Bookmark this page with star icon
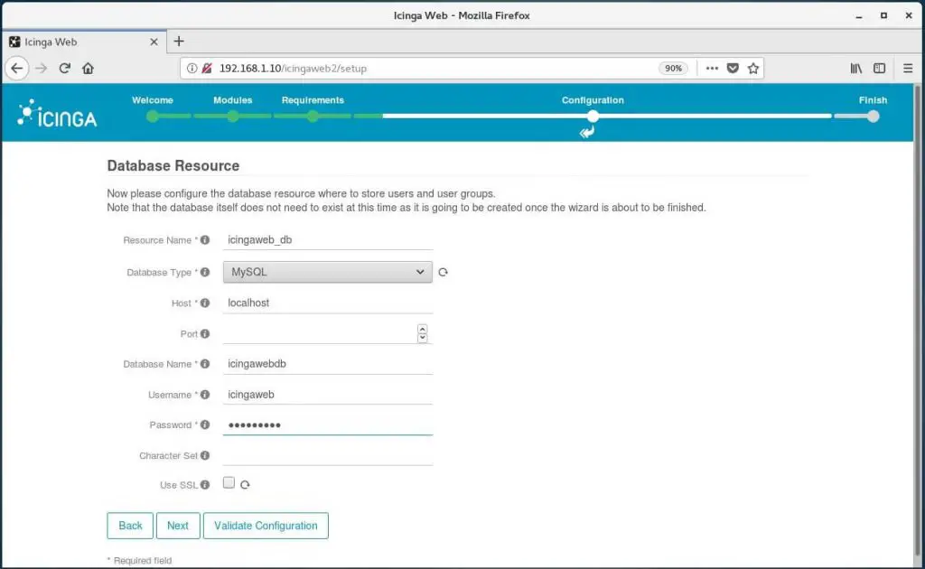The image size is (925, 569). coord(753,69)
